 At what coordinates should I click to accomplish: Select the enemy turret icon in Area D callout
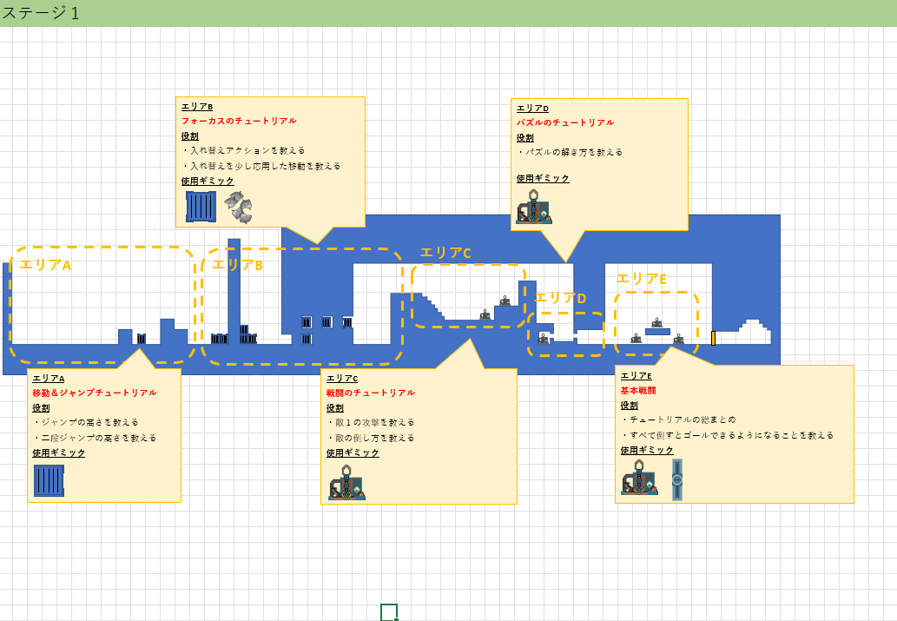pos(533,208)
